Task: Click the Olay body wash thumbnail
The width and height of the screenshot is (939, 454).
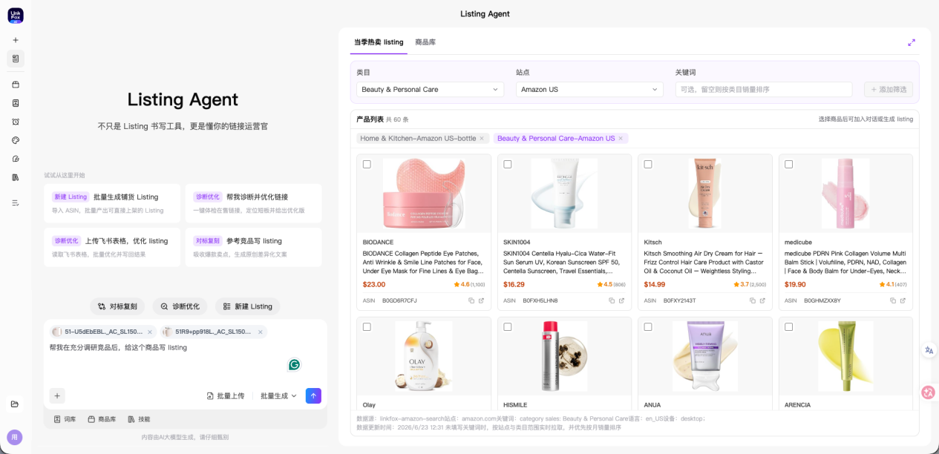Action: (424, 356)
